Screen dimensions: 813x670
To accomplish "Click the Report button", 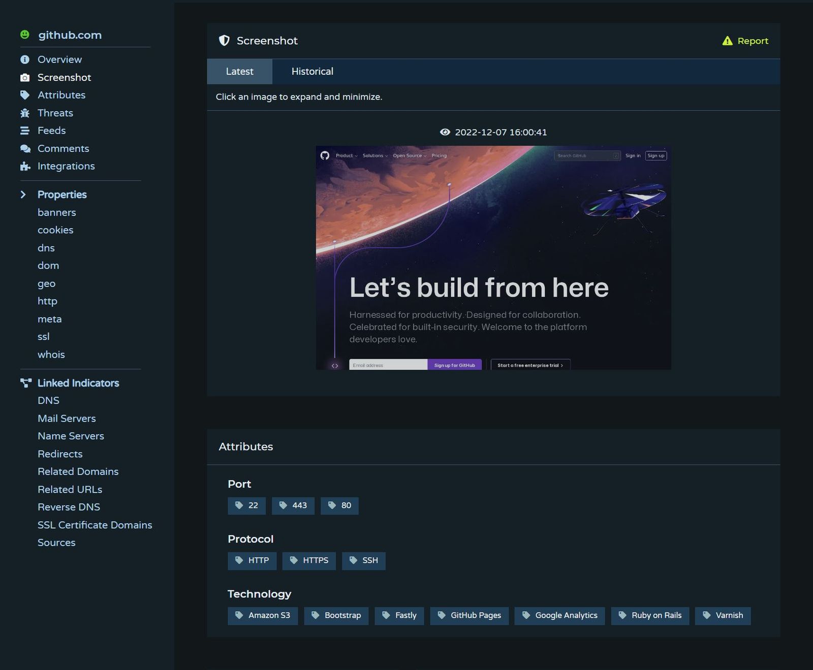I will [x=746, y=41].
